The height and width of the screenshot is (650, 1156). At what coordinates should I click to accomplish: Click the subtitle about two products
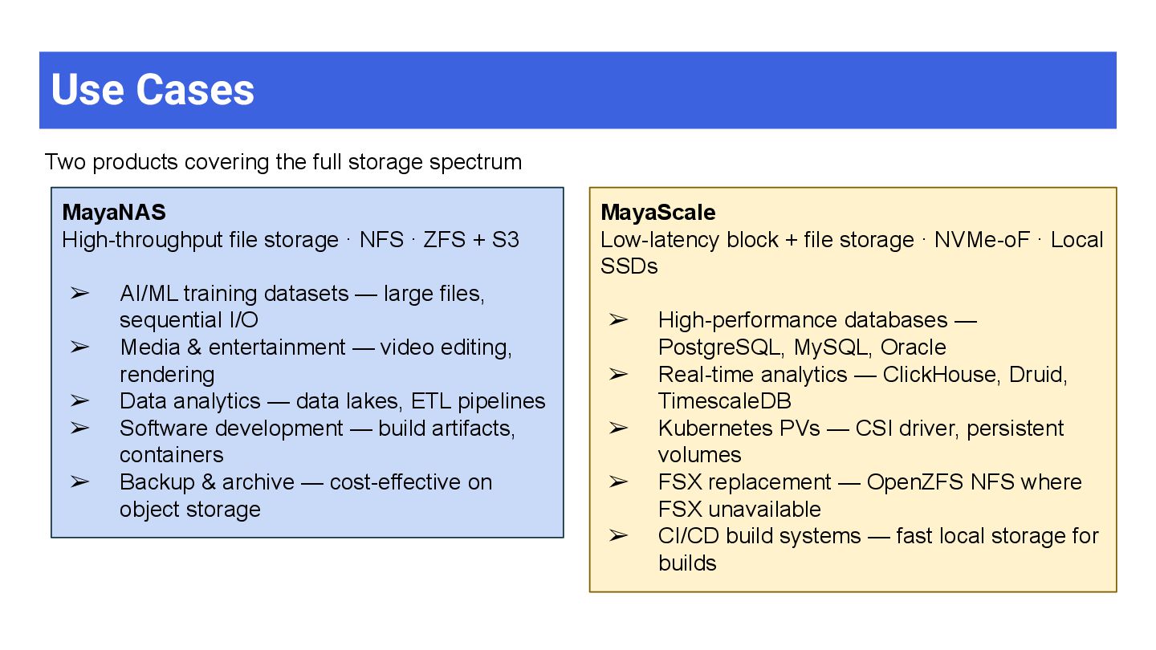(x=283, y=162)
